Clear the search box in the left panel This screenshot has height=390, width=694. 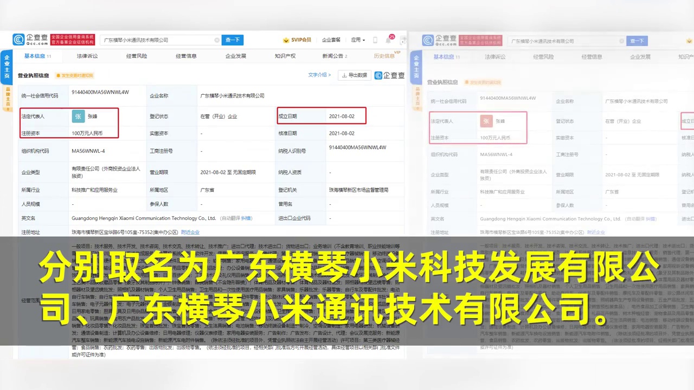pyautogui.click(x=217, y=40)
